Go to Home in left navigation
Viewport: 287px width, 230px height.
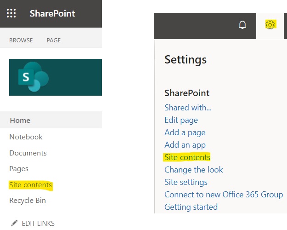pyautogui.click(x=20, y=121)
